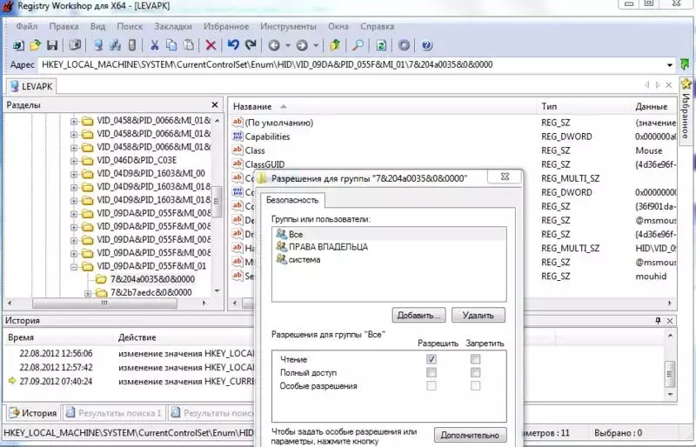The width and height of the screenshot is (696, 447).
Task: Click the network computers toolbar icon
Action: point(115,45)
